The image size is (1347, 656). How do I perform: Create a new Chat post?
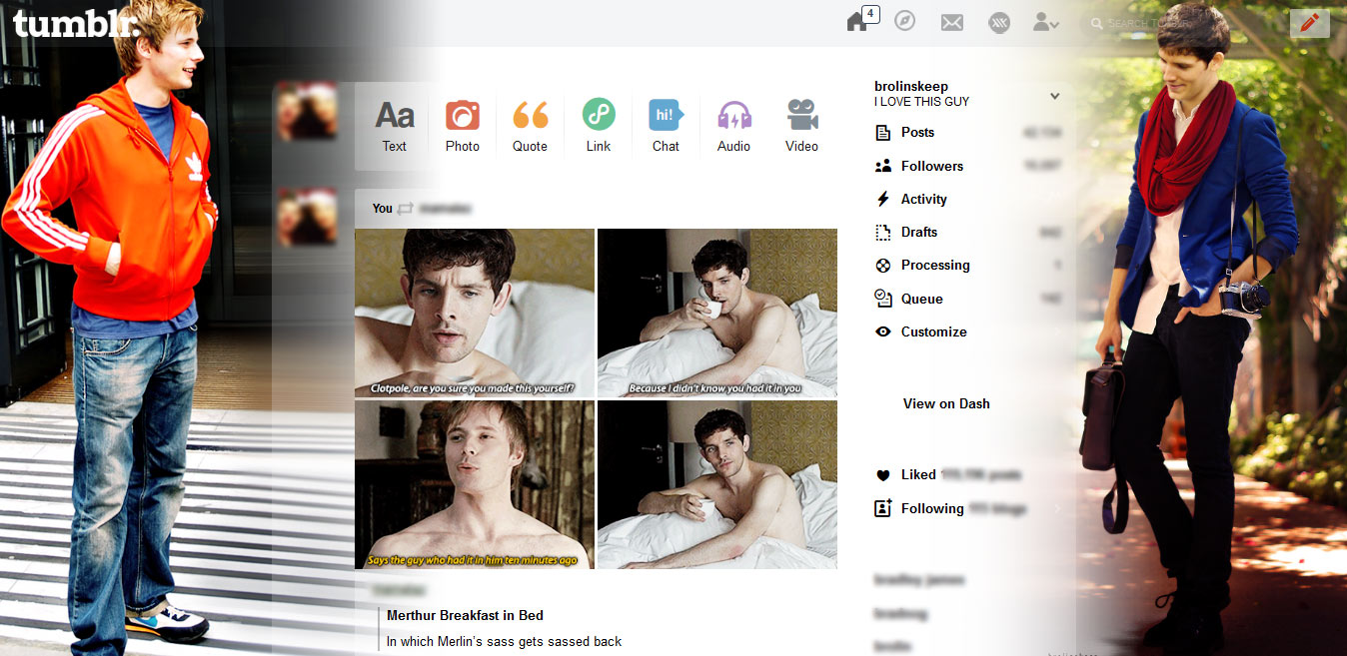coord(667,126)
